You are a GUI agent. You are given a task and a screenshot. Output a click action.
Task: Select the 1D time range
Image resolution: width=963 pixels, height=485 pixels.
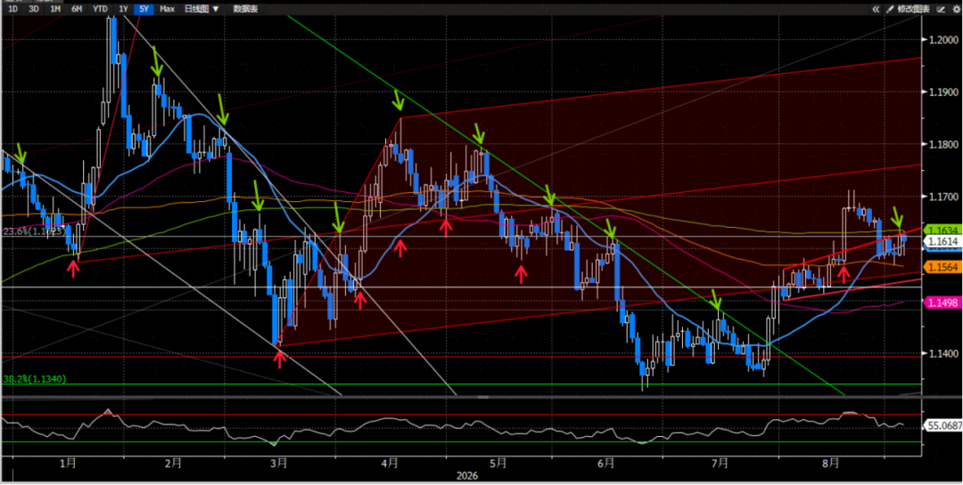(12, 9)
